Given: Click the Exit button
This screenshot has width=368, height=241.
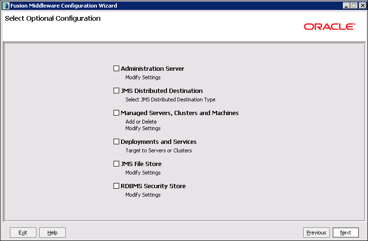Looking at the screenshot, I should [23, 233].
